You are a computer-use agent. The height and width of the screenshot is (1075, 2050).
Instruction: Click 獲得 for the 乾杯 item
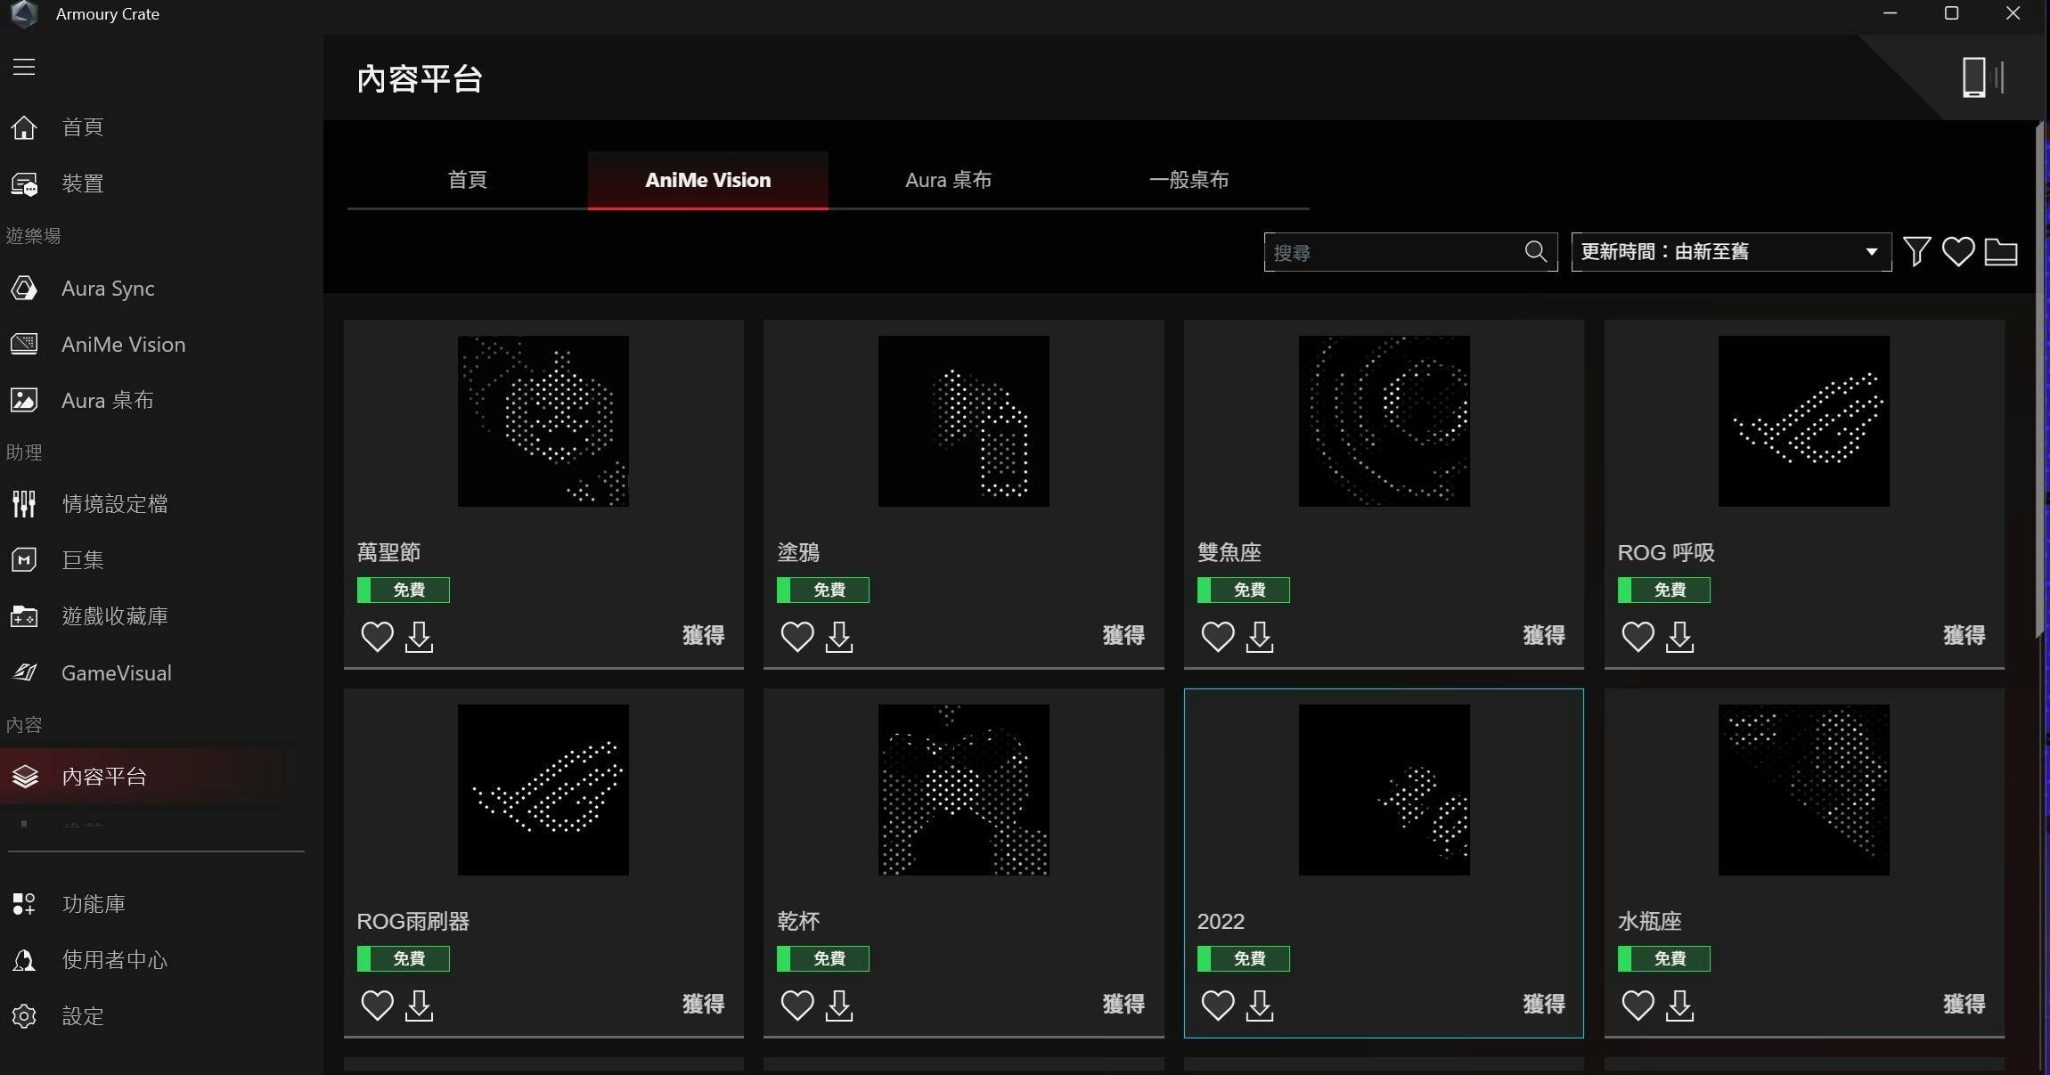1124,1005
